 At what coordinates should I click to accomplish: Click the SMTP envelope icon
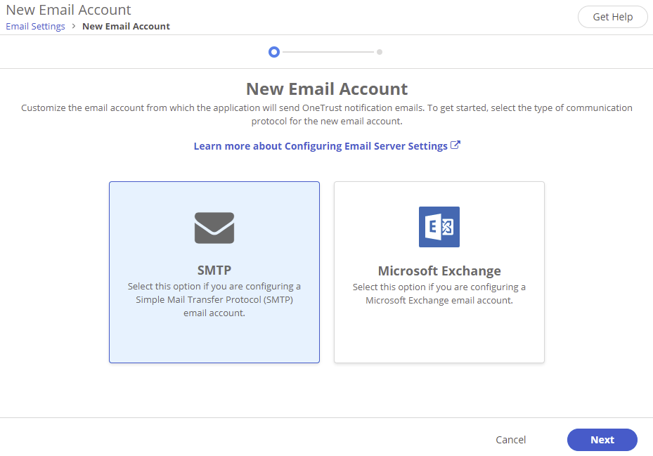[214, 227]
